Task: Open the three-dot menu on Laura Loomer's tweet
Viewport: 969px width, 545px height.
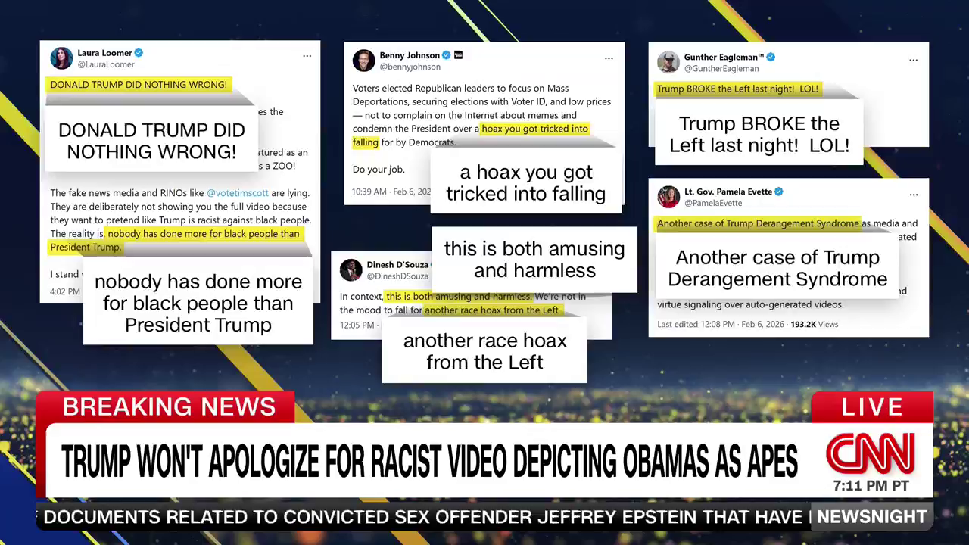Action: pos(307,56)
